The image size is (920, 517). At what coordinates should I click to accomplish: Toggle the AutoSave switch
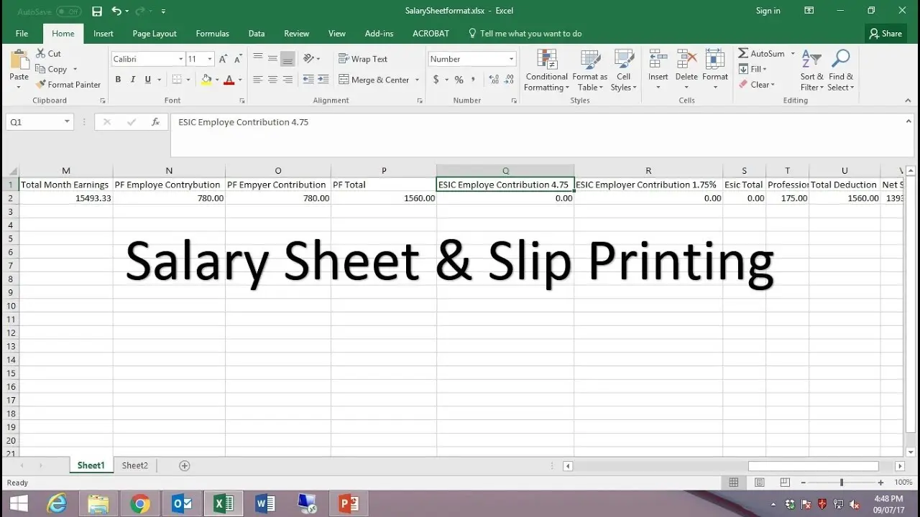point(68,11)
